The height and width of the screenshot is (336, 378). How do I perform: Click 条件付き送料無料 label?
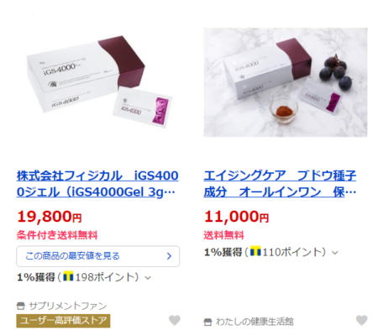tap(57, 235)
